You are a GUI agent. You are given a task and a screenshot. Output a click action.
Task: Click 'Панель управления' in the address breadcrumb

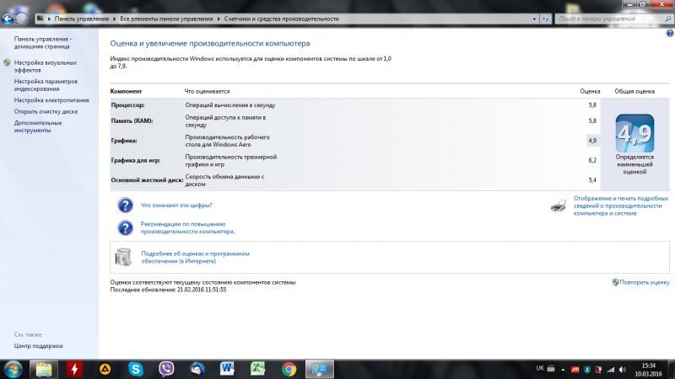(x=80, y=18)
